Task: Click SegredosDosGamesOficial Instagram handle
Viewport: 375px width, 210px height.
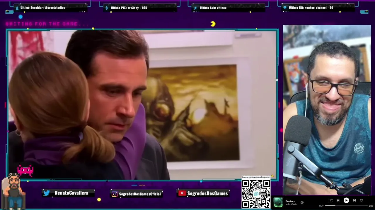Action: 140,194
